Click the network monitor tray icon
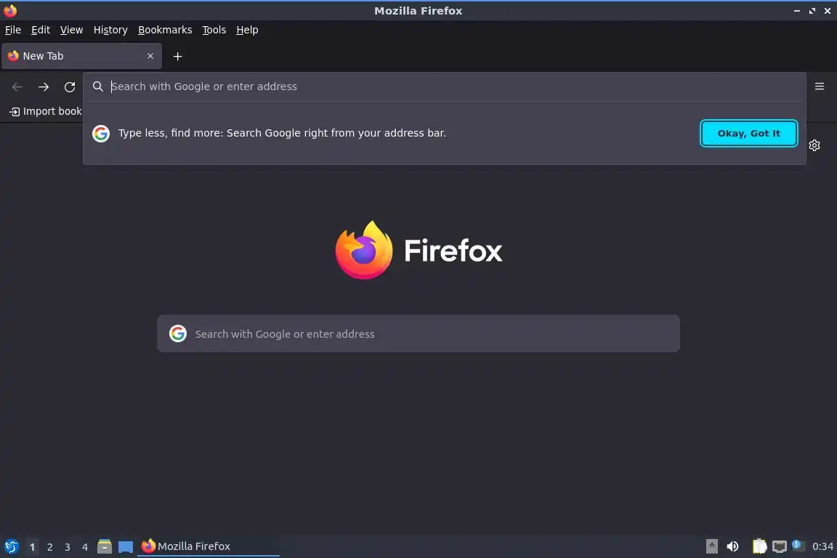 click(780, 546)
